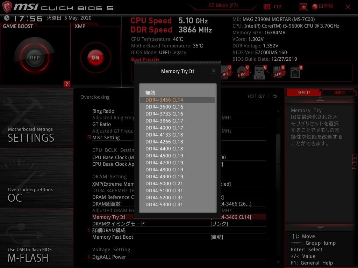Switch to the HELP tab
Screen dimensions: 358x268
(x=303, y=92)
